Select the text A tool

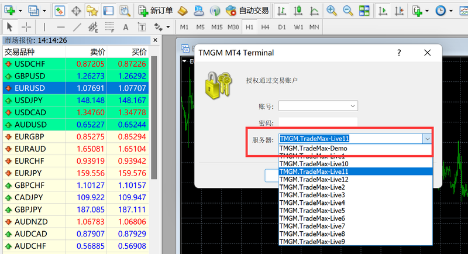(126, 27)
